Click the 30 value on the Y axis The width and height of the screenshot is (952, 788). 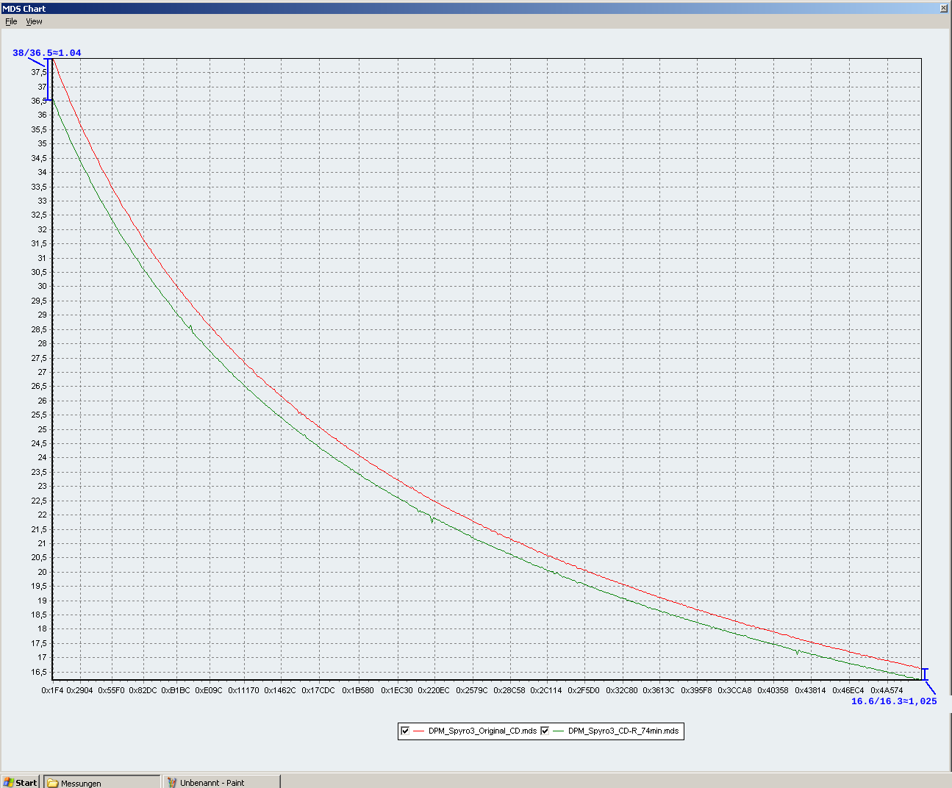(x=42, y=286)
